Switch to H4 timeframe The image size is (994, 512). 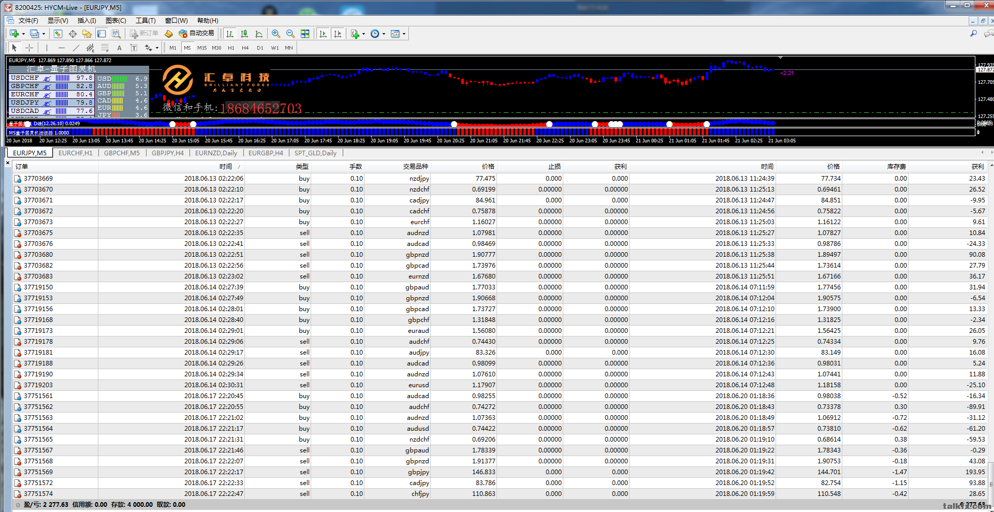click(x=245, y=48)
